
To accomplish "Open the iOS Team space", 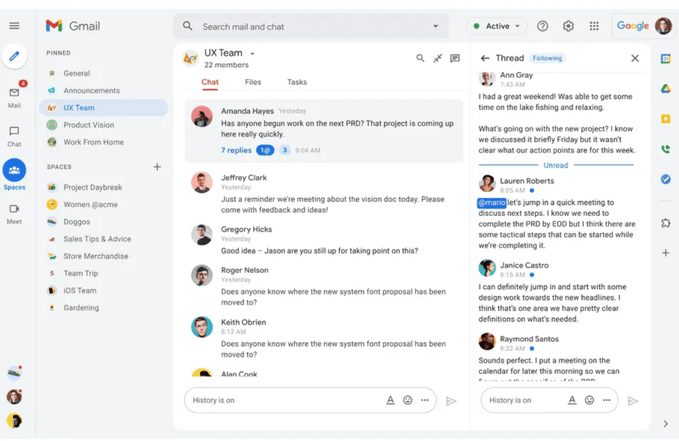I will click(103, 290).
